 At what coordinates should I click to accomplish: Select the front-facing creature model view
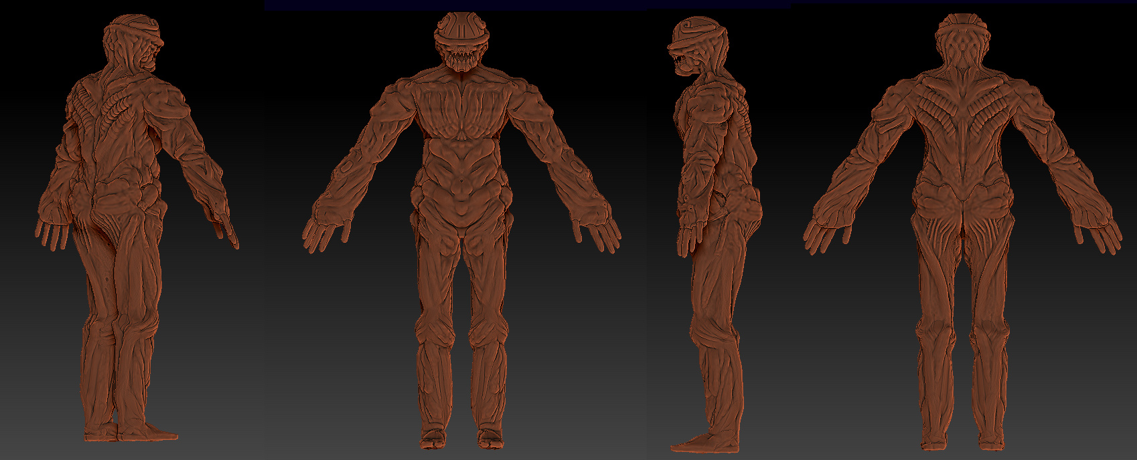(x=461, y=231)
